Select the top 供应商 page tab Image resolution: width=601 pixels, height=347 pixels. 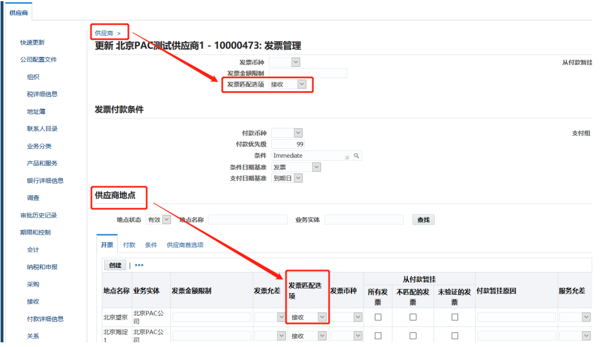click(18, 13)
